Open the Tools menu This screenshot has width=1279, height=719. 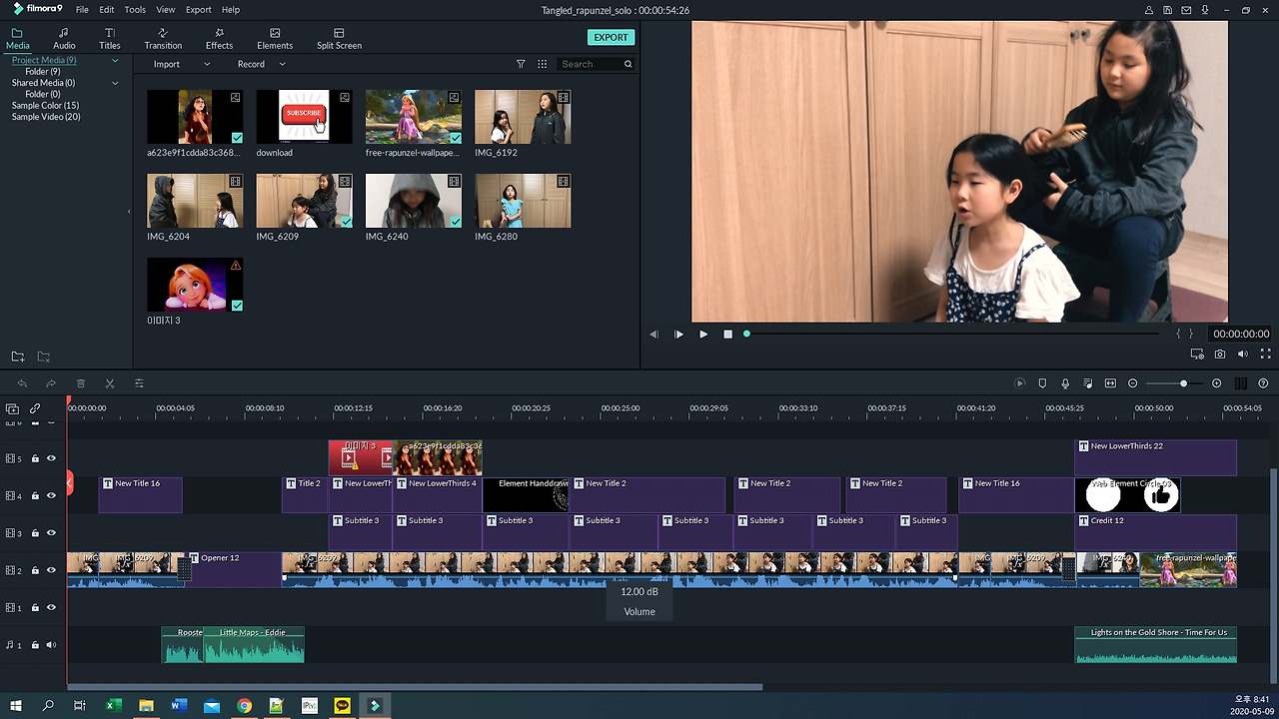(x=135, y=10)
